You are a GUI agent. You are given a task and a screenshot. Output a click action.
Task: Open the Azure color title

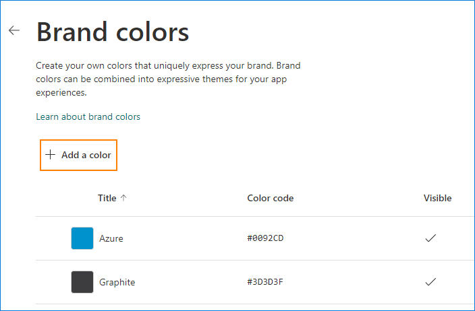pos(111,238)
